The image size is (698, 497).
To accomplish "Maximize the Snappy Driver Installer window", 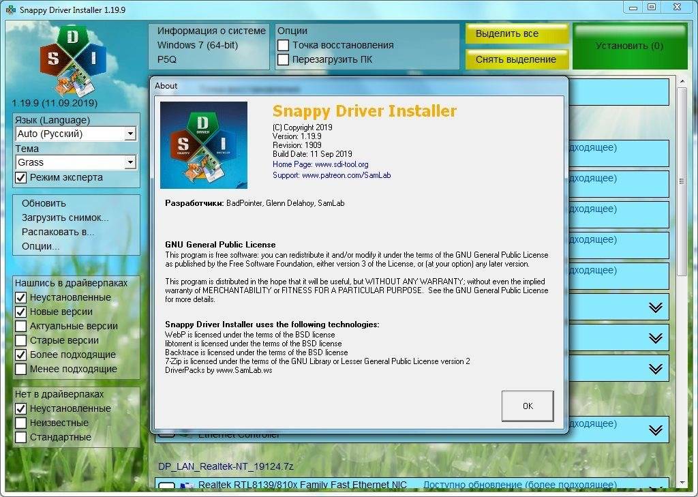I will [652, 7].
